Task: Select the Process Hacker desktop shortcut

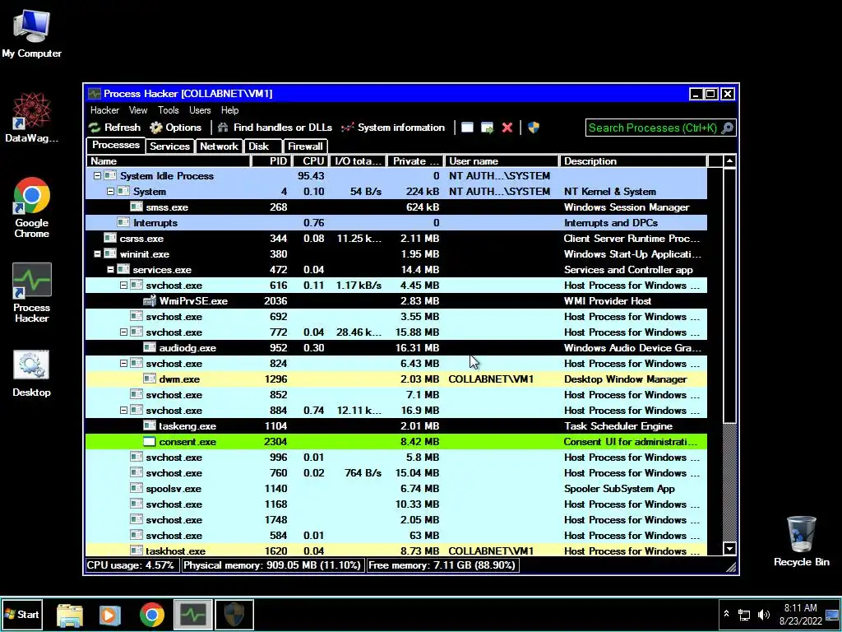Action: tap(32, 293)
